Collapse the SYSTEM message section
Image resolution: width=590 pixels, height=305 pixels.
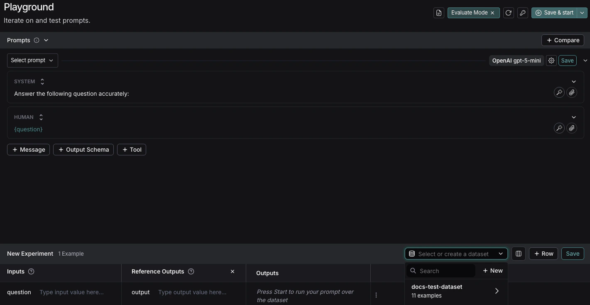[574, 81]
